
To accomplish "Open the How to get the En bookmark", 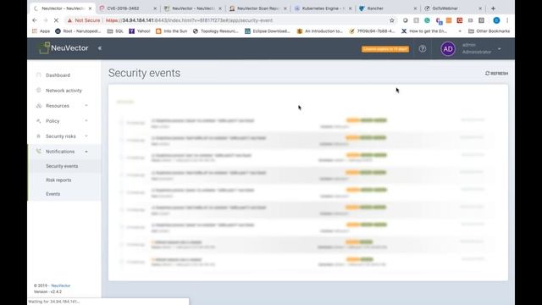I will click(x=424, y=31).
